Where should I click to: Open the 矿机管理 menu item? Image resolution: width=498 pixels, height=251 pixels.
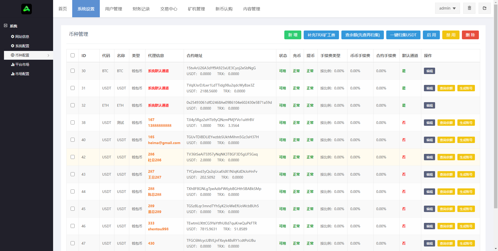[x=196, y=8]
